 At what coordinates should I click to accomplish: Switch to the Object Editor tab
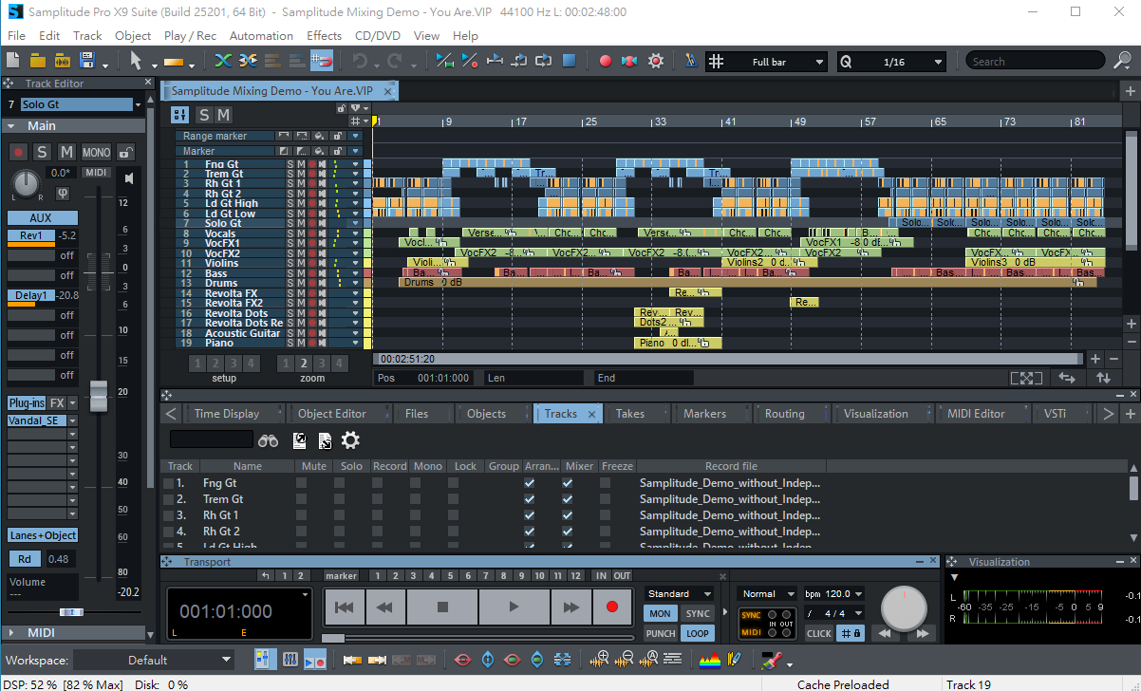click(x=331, y=413)
